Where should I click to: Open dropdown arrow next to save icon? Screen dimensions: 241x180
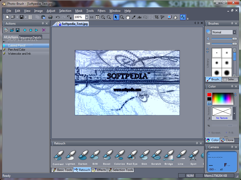[26, 17]
